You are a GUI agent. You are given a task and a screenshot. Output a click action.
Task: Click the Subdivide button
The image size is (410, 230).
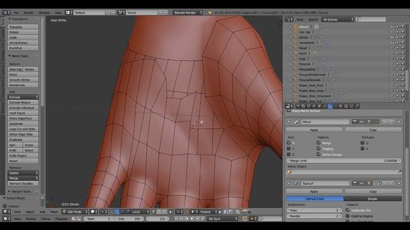coord(23,123)
